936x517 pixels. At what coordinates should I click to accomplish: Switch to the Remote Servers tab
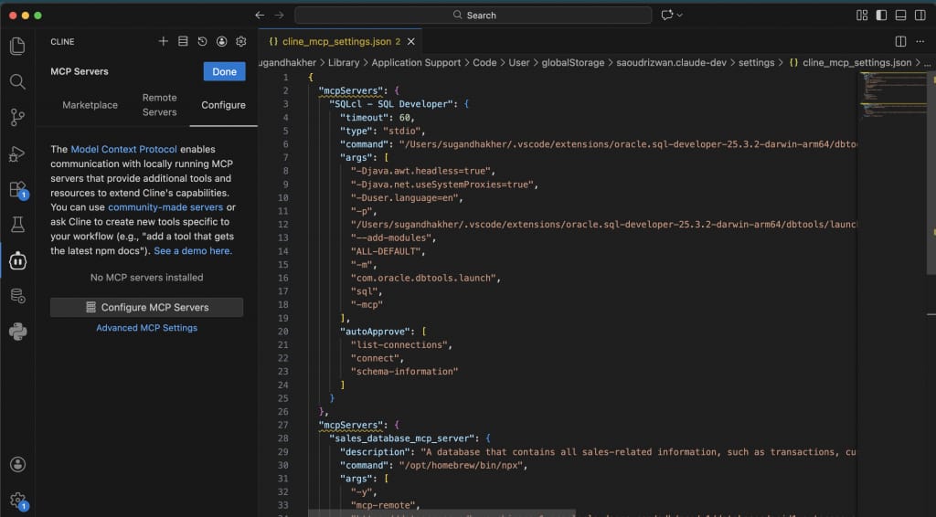(159, 105)
